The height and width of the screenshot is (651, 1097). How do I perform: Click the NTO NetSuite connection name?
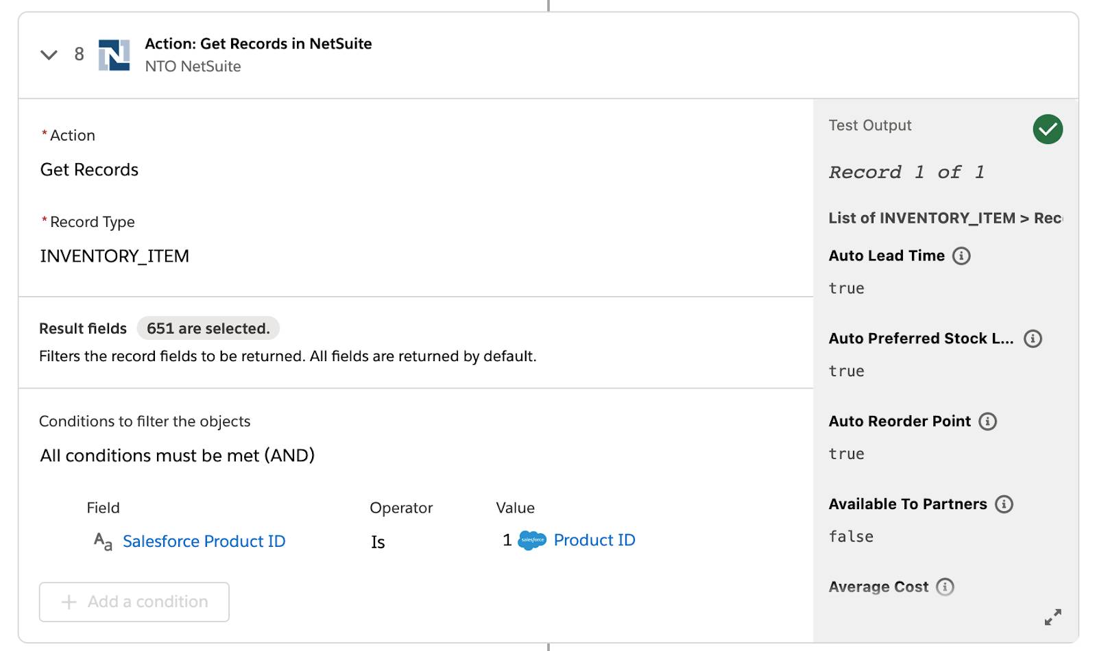click(193, 66)
